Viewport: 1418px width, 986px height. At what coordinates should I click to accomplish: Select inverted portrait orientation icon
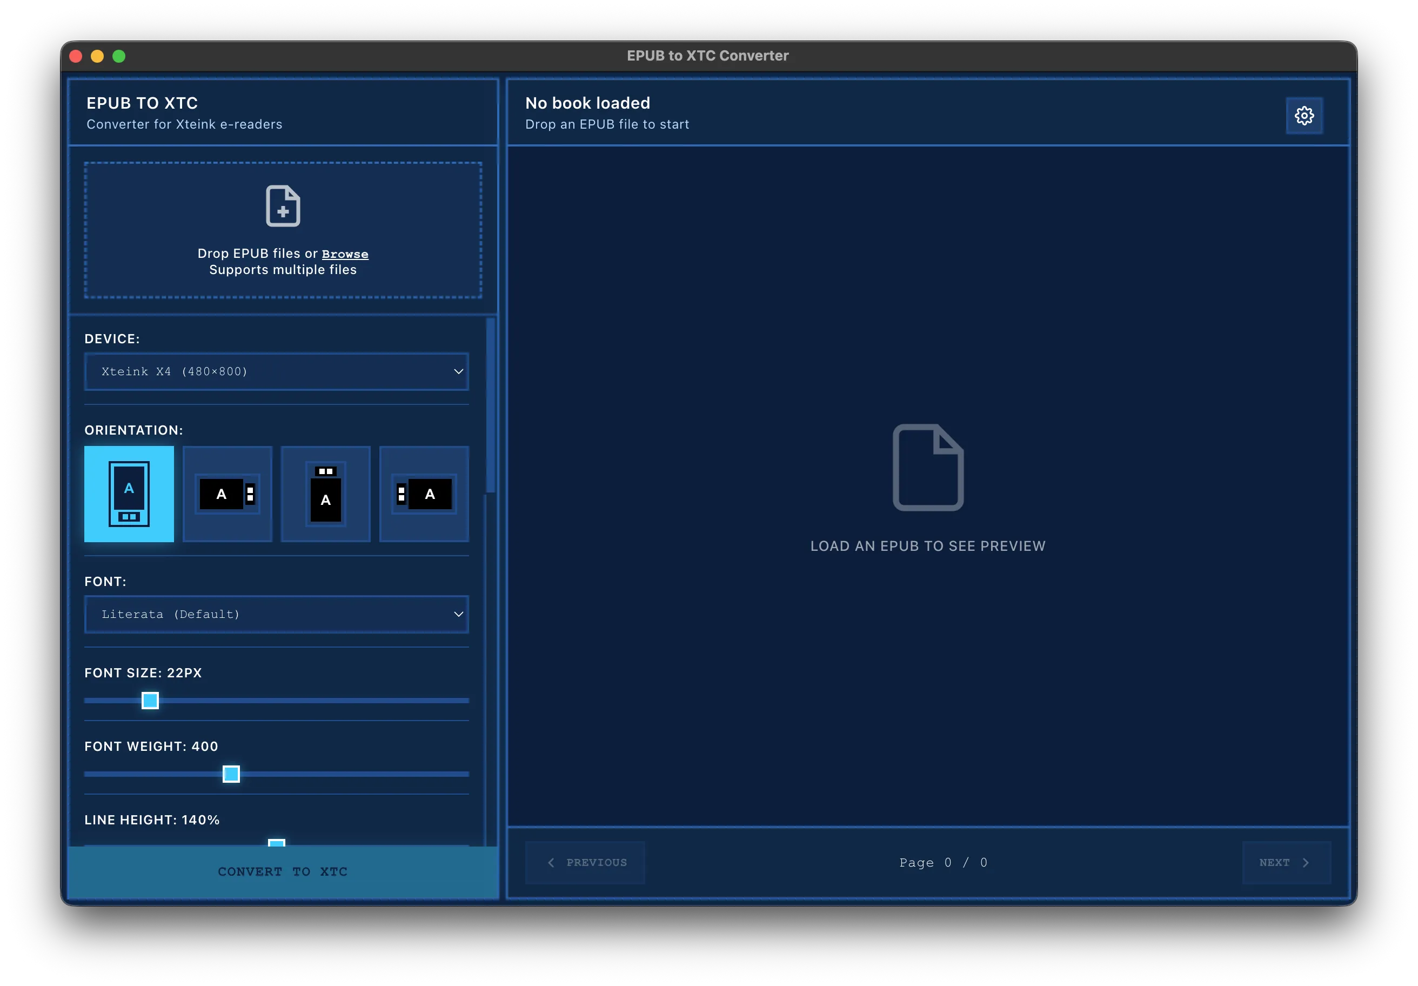tap(325, 494)
